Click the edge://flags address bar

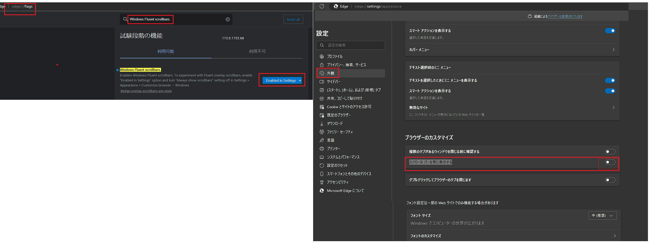pos(22,6)
